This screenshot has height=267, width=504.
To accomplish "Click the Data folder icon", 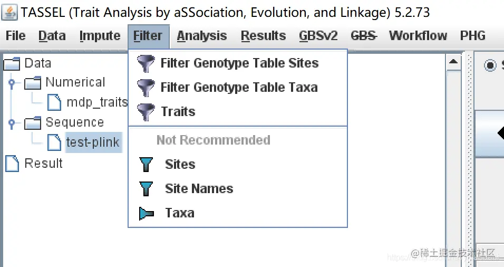I will point(12,64).
